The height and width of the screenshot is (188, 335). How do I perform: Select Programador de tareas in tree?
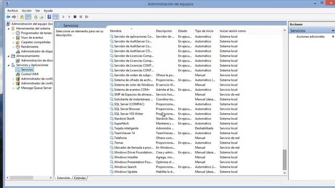(36, 33)
